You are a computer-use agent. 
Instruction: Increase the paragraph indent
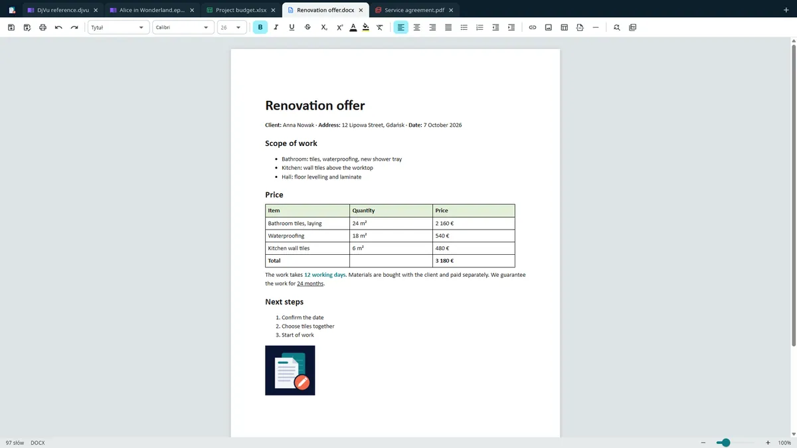pos(511,27)
